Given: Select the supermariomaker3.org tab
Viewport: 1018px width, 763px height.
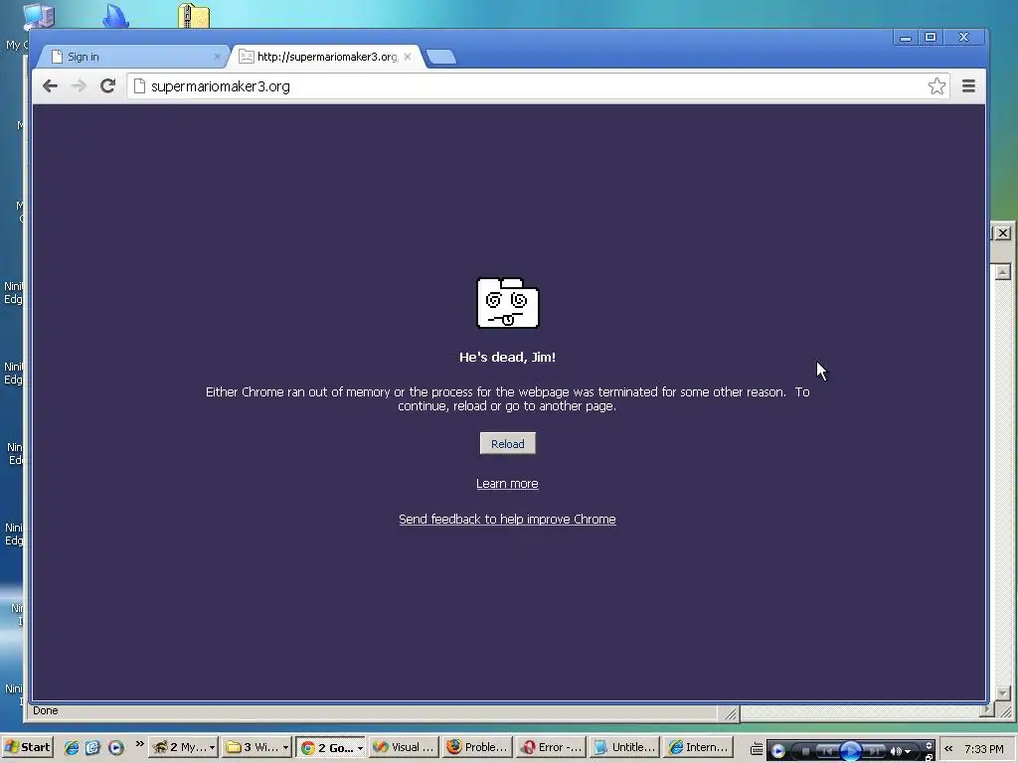Looking at the screenshot, I should 326,57.
